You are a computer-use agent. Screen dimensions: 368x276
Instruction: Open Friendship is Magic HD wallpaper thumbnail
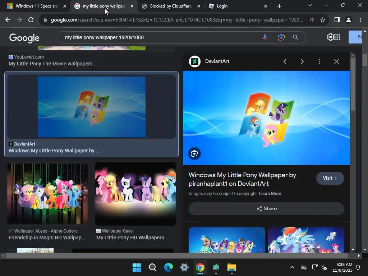[x=48, y=194]
